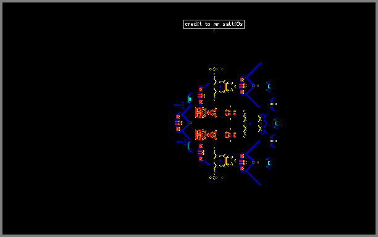The width and height of the screenshot is (378, 237).
Task: Select the central vertical yellow zigzag strip
Action: 245,123
